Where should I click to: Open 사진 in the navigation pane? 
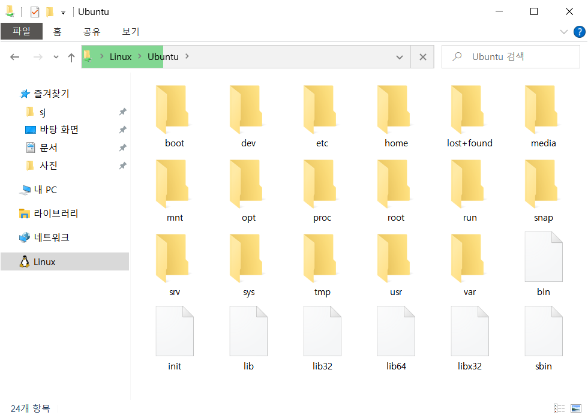pyautogui.click(x=49, y=166)
